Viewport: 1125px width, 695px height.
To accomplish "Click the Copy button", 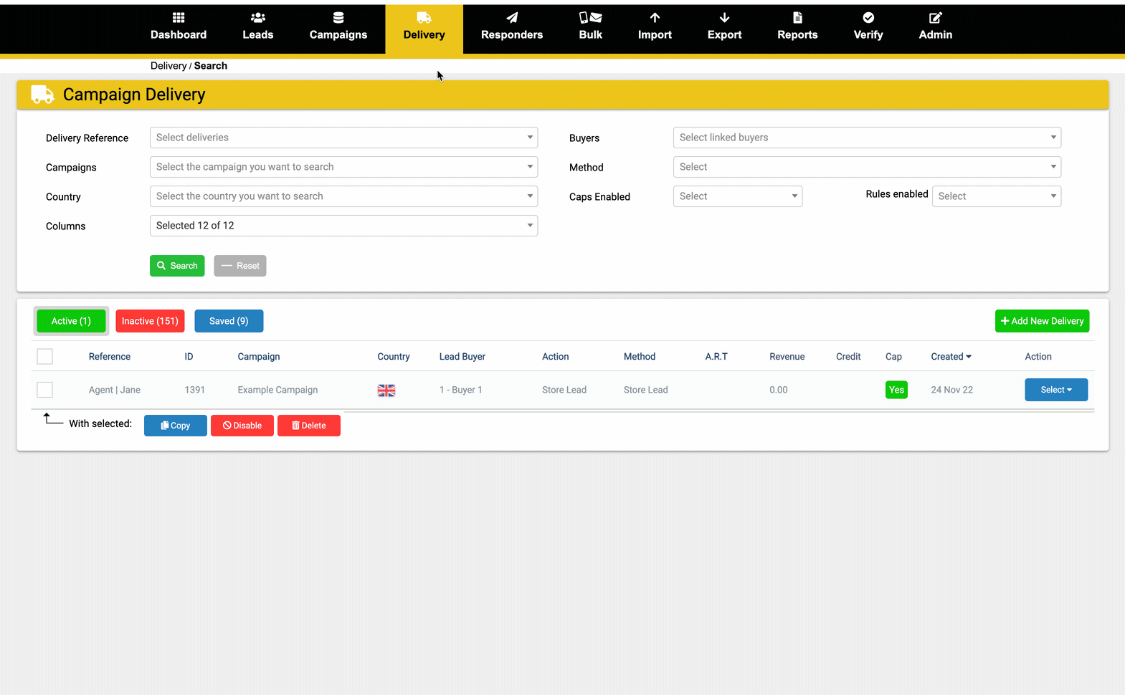I will pyautogui.click(x=176, y=426).
